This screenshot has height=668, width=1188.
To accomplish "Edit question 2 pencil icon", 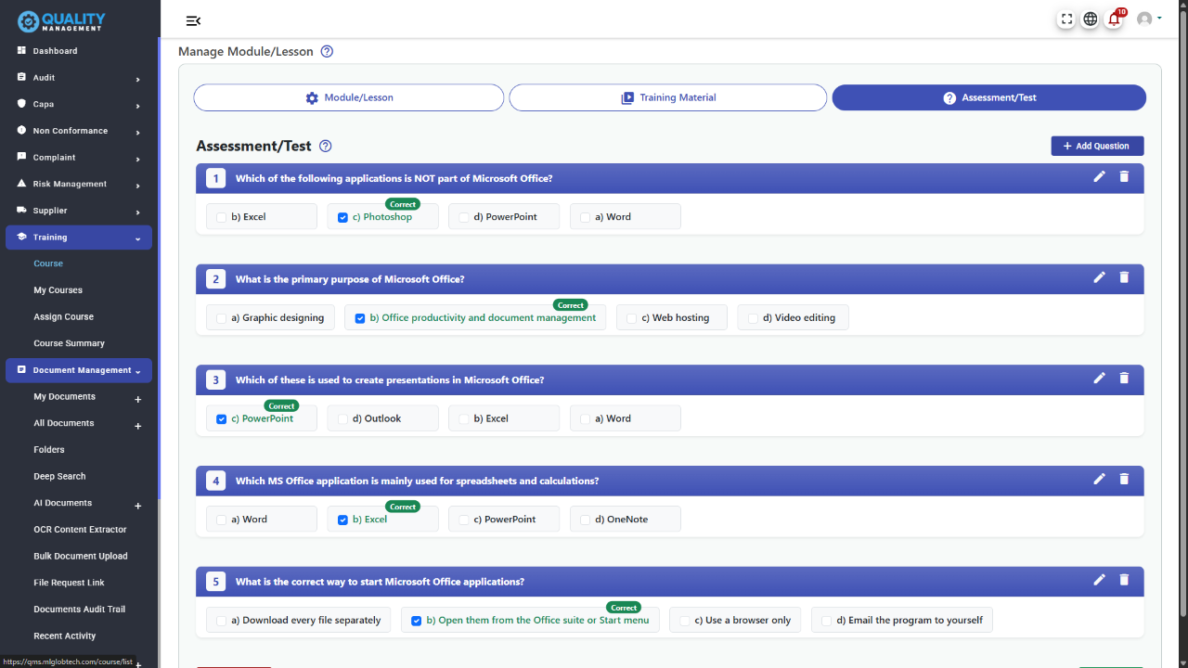I will pyautogui.click(x=1100, y=277).
